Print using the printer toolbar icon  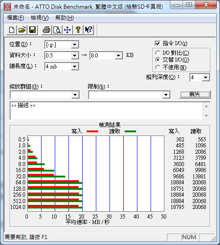pyautogui.click(x=47, y=30)
